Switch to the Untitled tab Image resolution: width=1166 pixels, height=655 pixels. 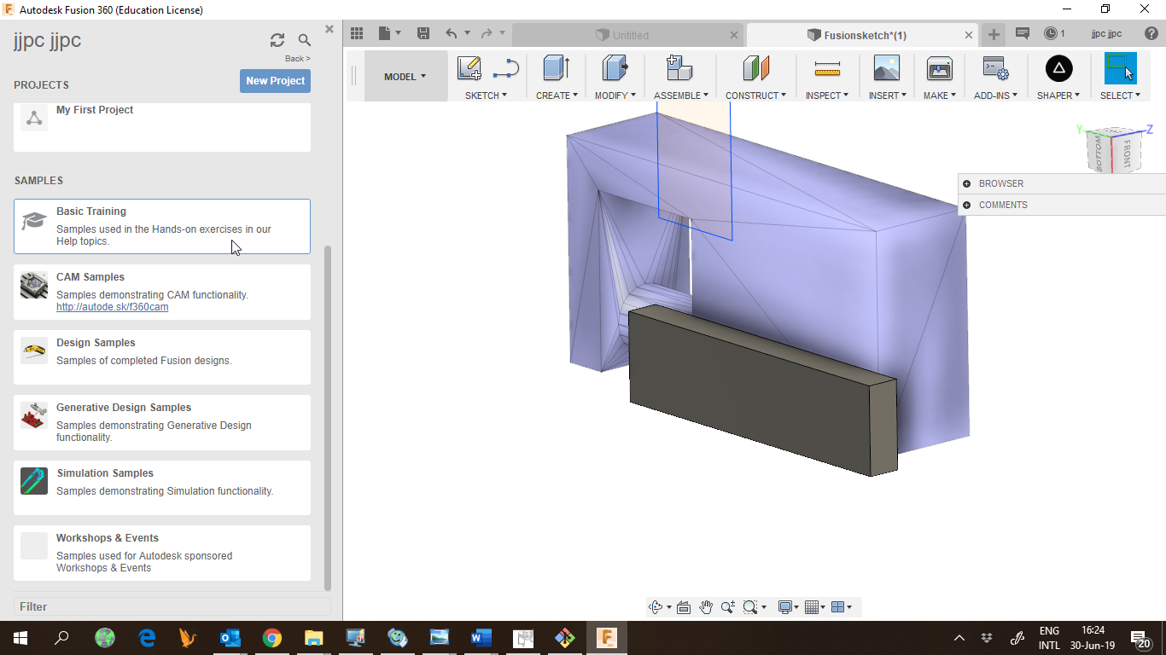(x=627, y=35)
